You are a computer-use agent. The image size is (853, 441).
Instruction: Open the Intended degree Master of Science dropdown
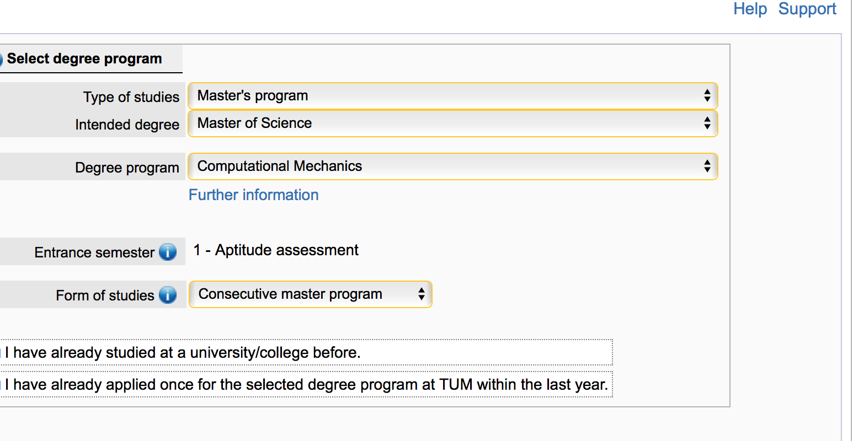(453, 123)
